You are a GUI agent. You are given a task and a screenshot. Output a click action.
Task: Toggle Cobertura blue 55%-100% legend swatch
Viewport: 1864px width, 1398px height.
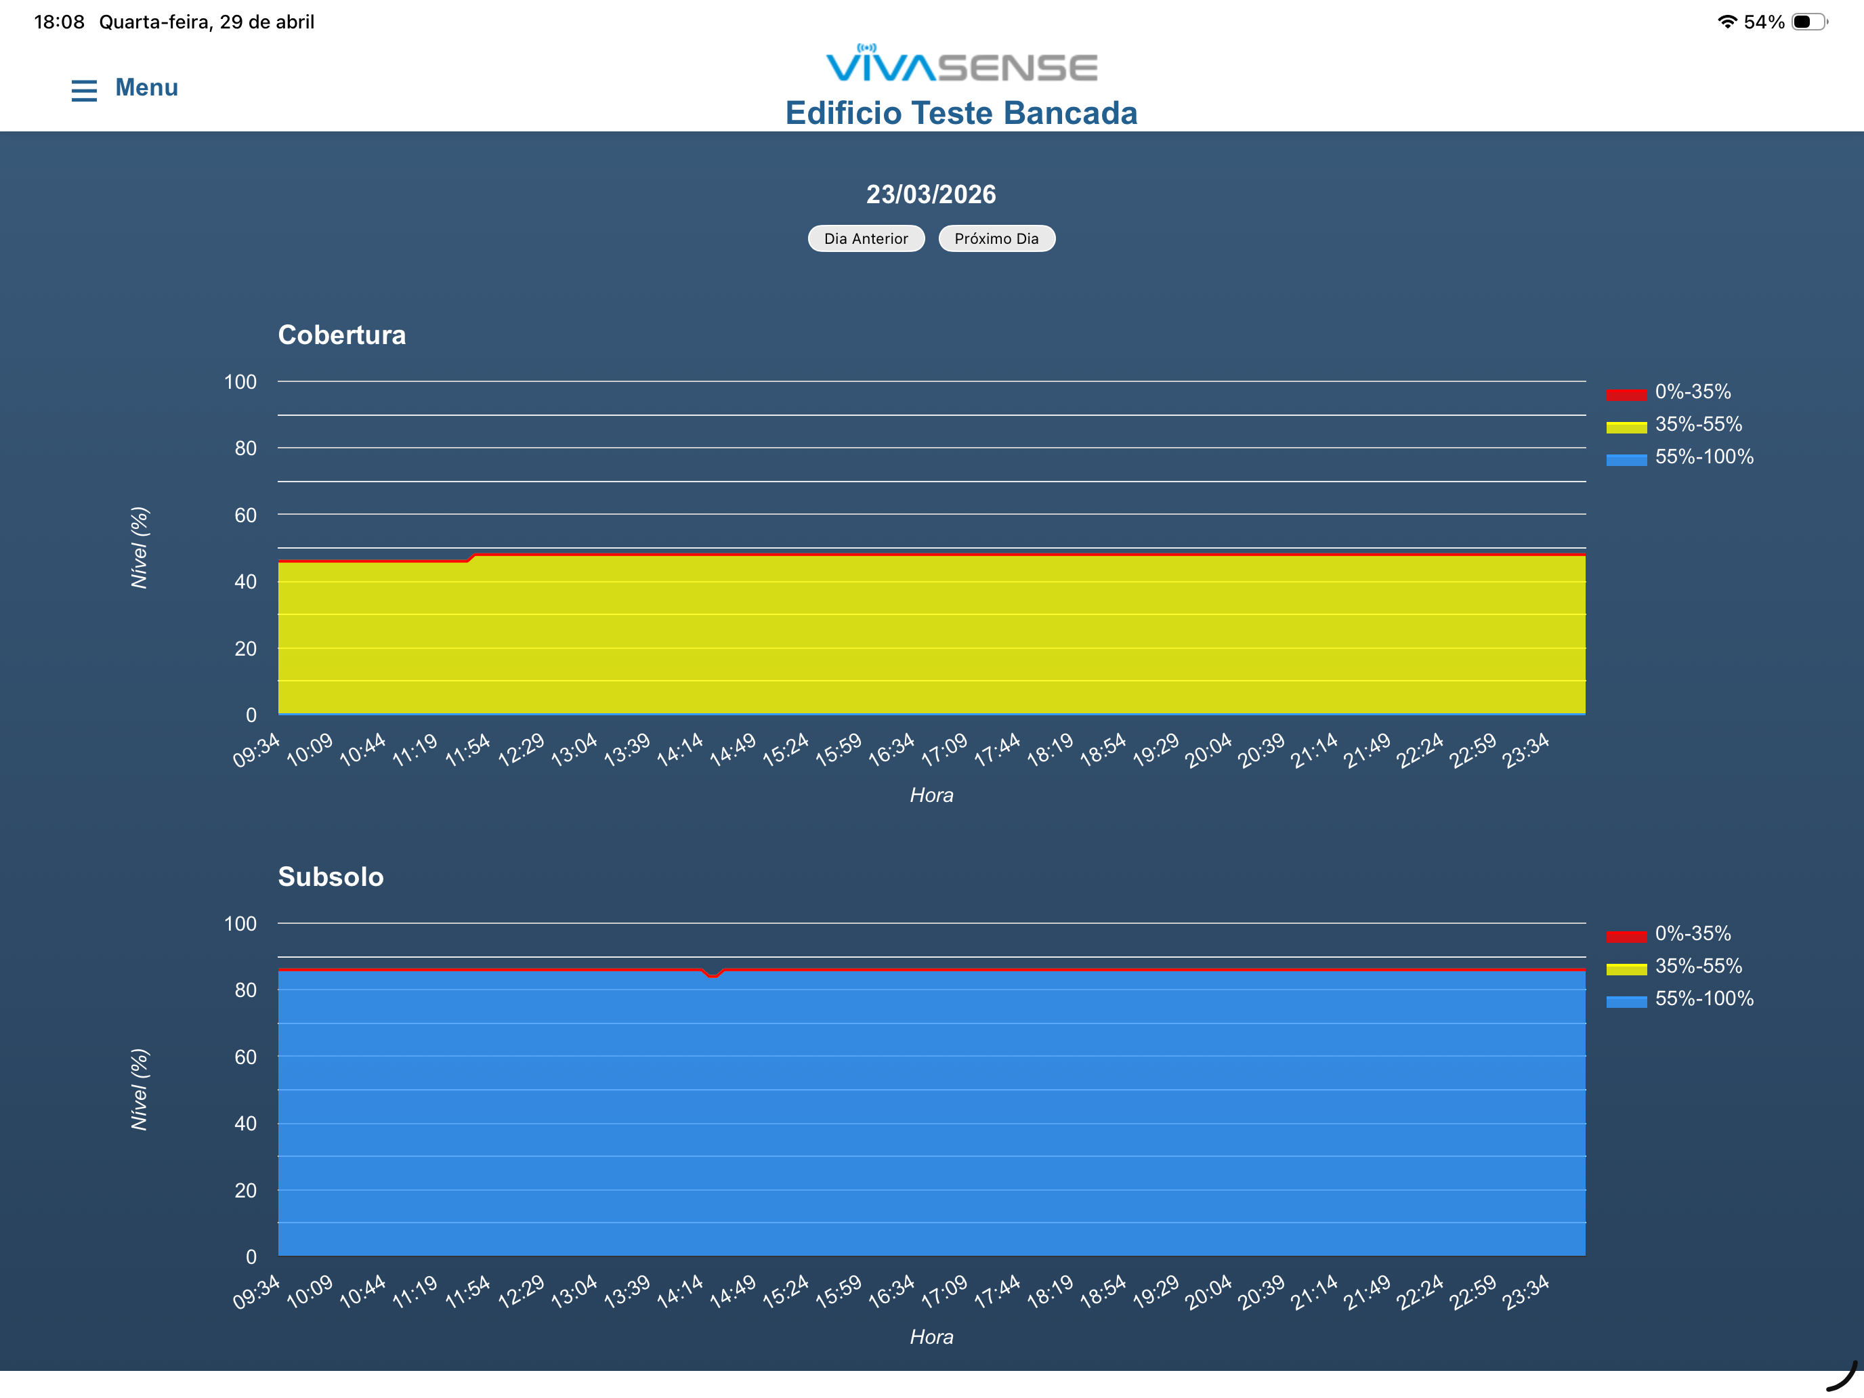(x=1626, y=459)
